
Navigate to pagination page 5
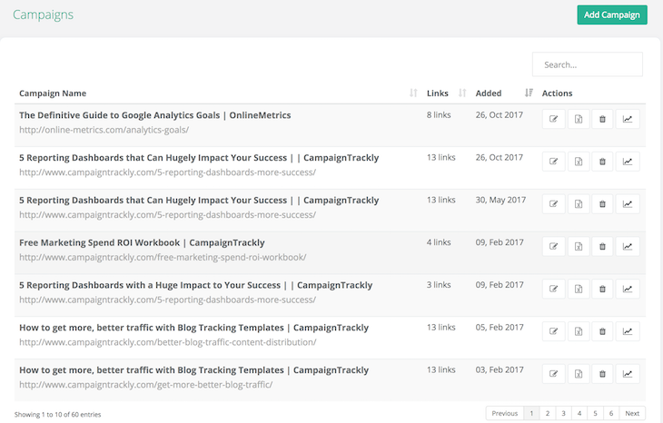pyautogui.click(x=596, y=413)
